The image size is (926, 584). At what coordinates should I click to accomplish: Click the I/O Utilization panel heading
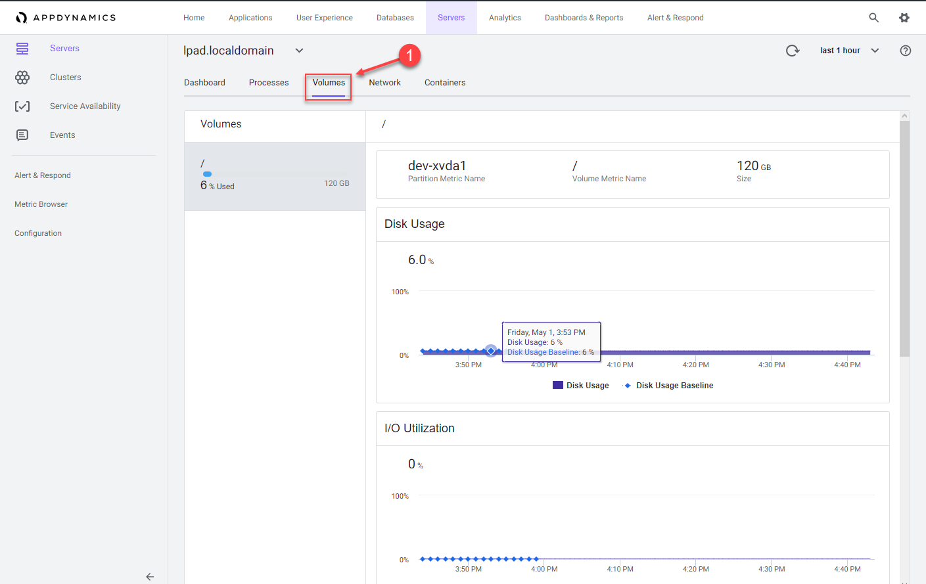click(x=419, y=428)
